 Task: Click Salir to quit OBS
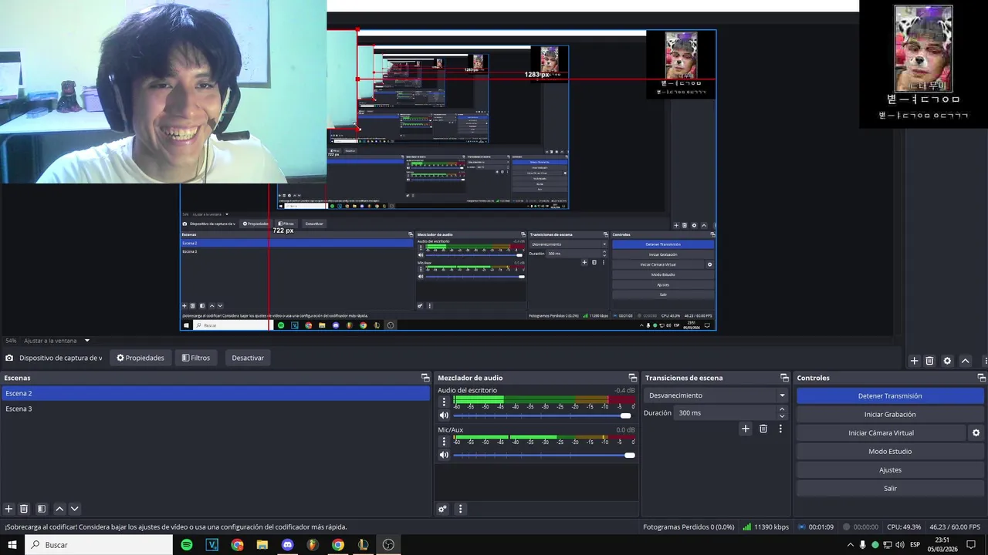tap(890, 489)
